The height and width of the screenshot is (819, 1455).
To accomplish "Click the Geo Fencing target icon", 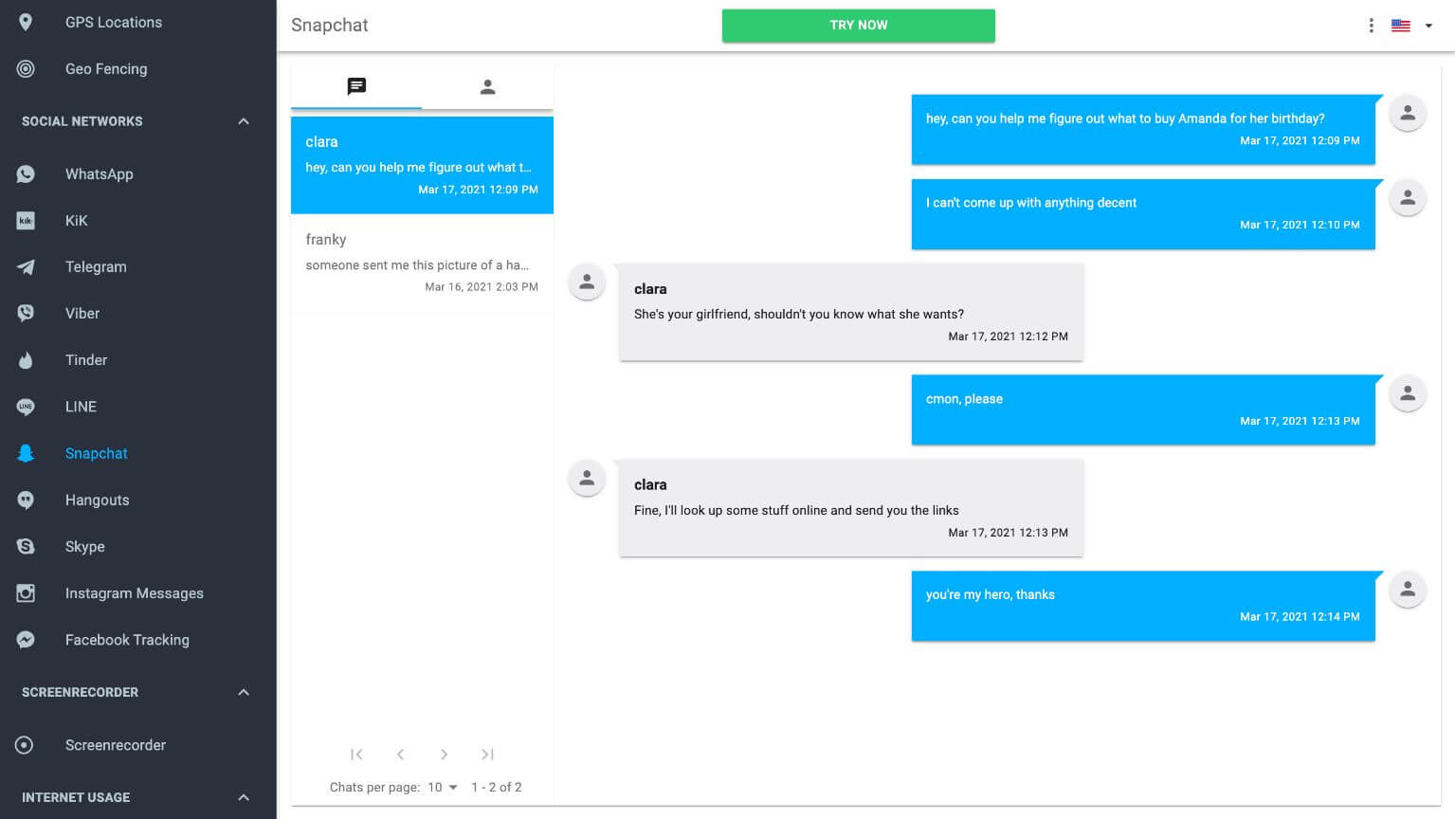I will [26, 69].
